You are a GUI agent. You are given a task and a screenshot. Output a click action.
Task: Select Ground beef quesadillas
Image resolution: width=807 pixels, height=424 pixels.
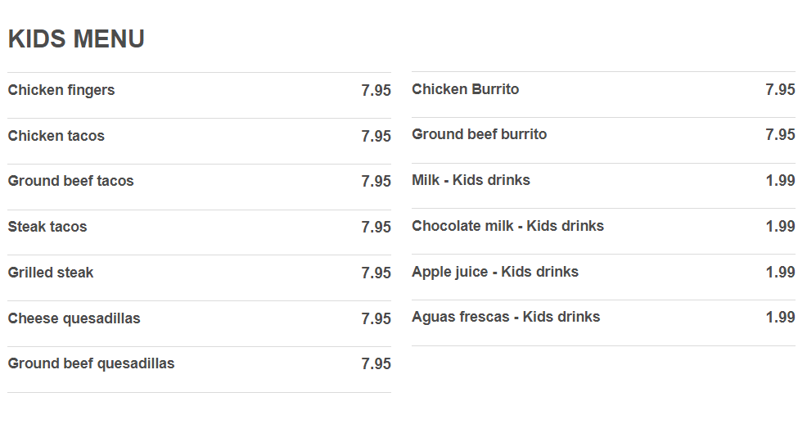(x=91, y=363)
